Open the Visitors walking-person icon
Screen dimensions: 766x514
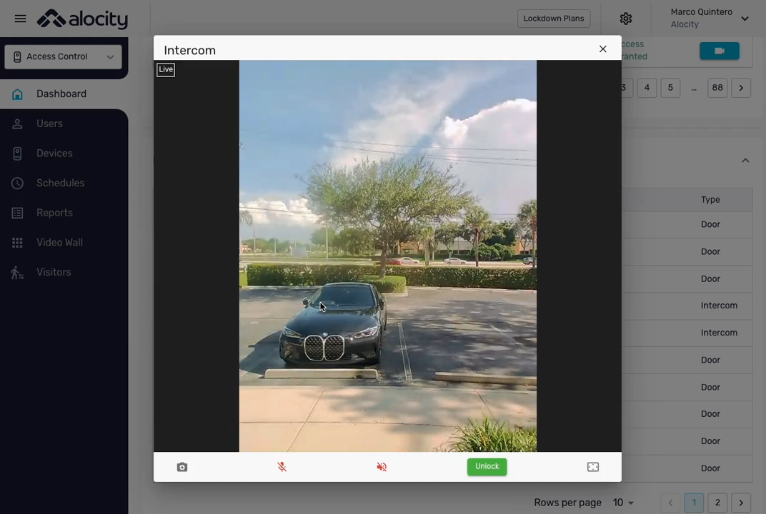pyautogui.click(x=18, y=273)
